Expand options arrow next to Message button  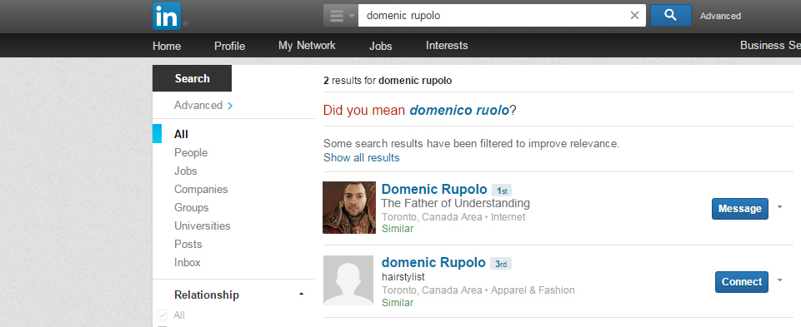pyautogui.click(x=779, y=206)
